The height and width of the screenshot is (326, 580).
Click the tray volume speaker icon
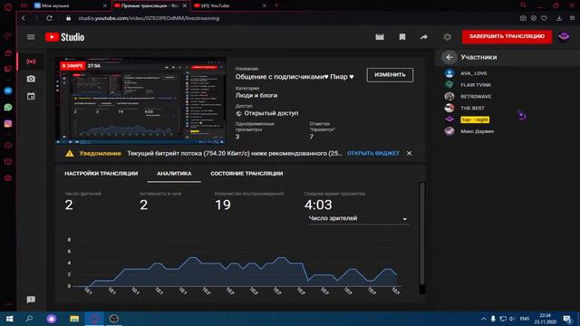click(x=512, y=319)
